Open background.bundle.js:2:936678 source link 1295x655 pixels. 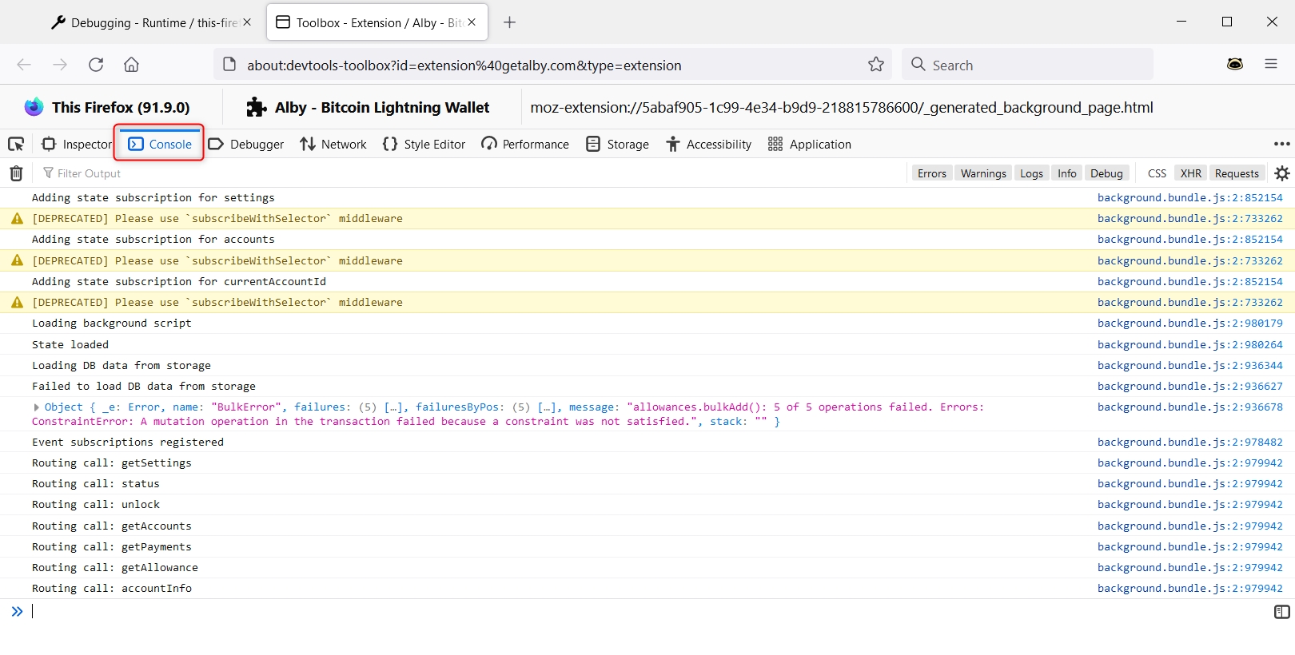click(x=1189, y=407)
